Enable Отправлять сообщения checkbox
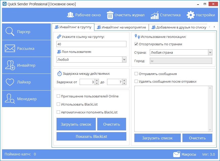 click(136, 74)
